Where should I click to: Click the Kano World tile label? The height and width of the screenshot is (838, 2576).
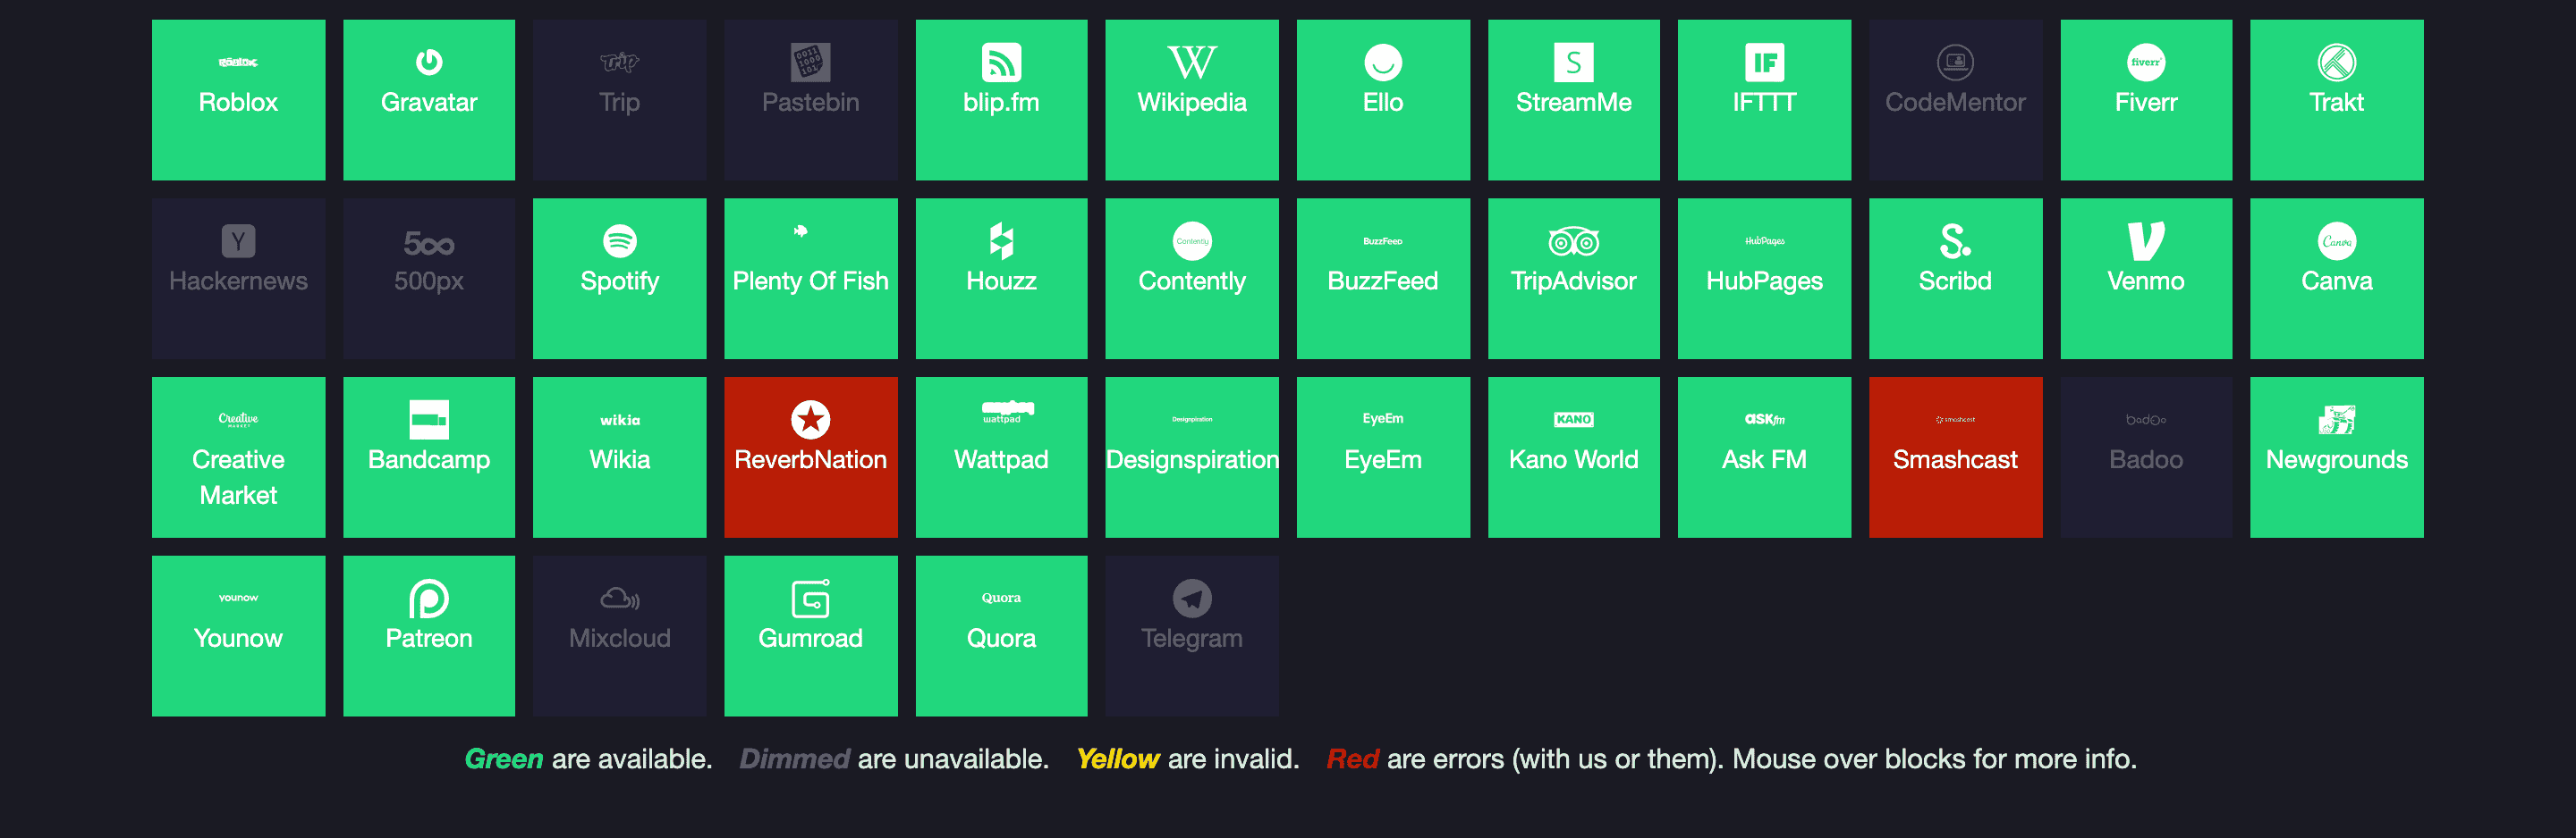1572,459
